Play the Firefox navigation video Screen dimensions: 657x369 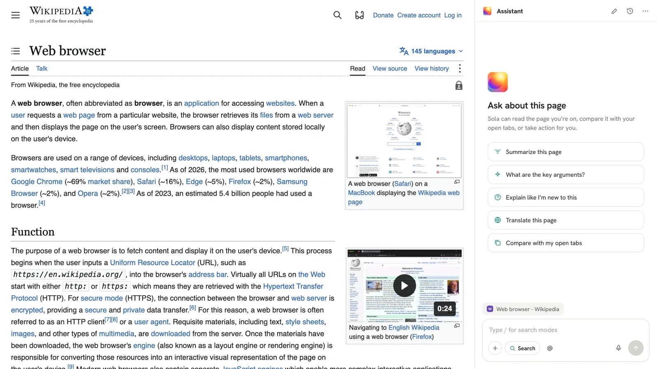pos(404,286)
